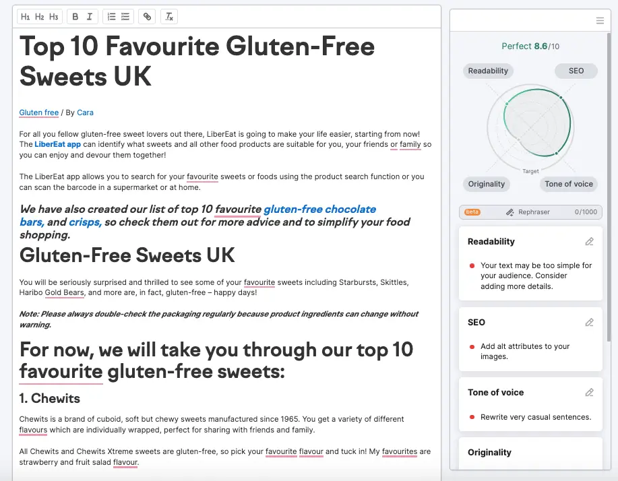The width and height of the screenshot is (618, 481).
Task: Select the Readability score pill
Action: [488, 71]
